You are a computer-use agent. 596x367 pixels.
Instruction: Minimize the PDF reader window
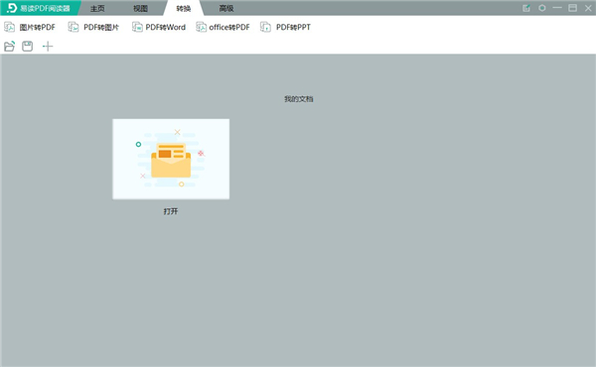click(557, 8)
